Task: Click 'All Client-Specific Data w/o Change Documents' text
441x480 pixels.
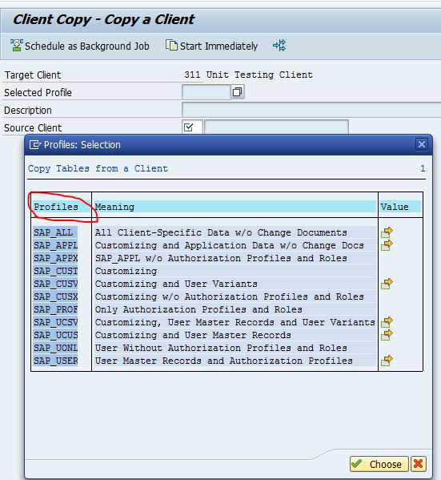Action: pyautogui.click(x=221, y=232)
